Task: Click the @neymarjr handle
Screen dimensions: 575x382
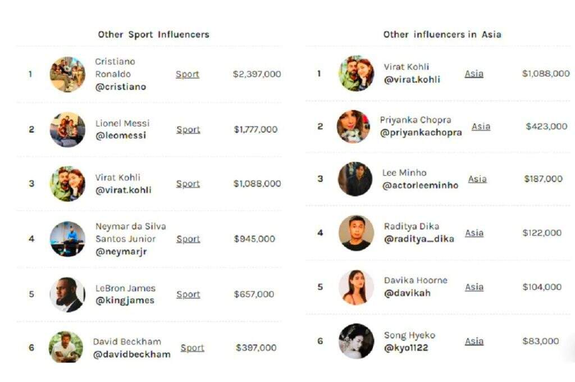Action: click(121, 251)
